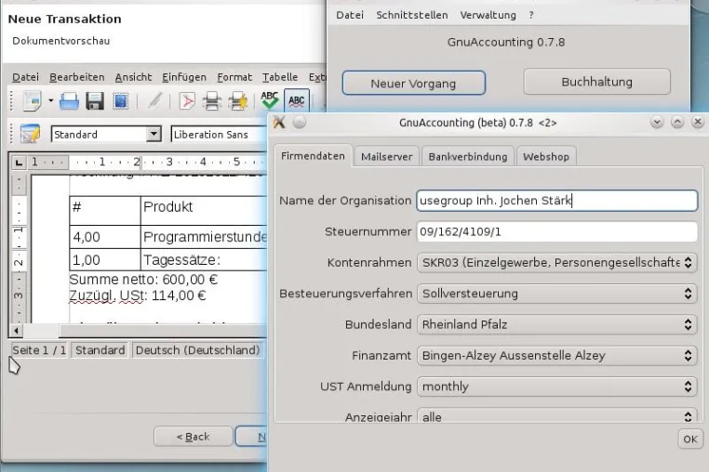Screen dimensions: 709x472
Task: Click the horizontal scrollbar left arrow
Action: (16, 331)
